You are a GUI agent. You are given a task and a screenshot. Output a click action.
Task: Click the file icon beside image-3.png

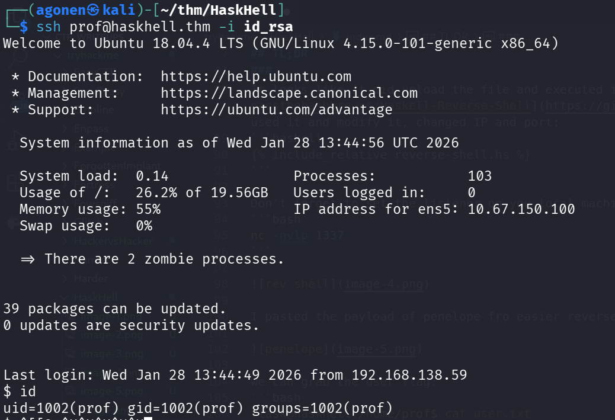pyautogui.click(x=70, y=354)
